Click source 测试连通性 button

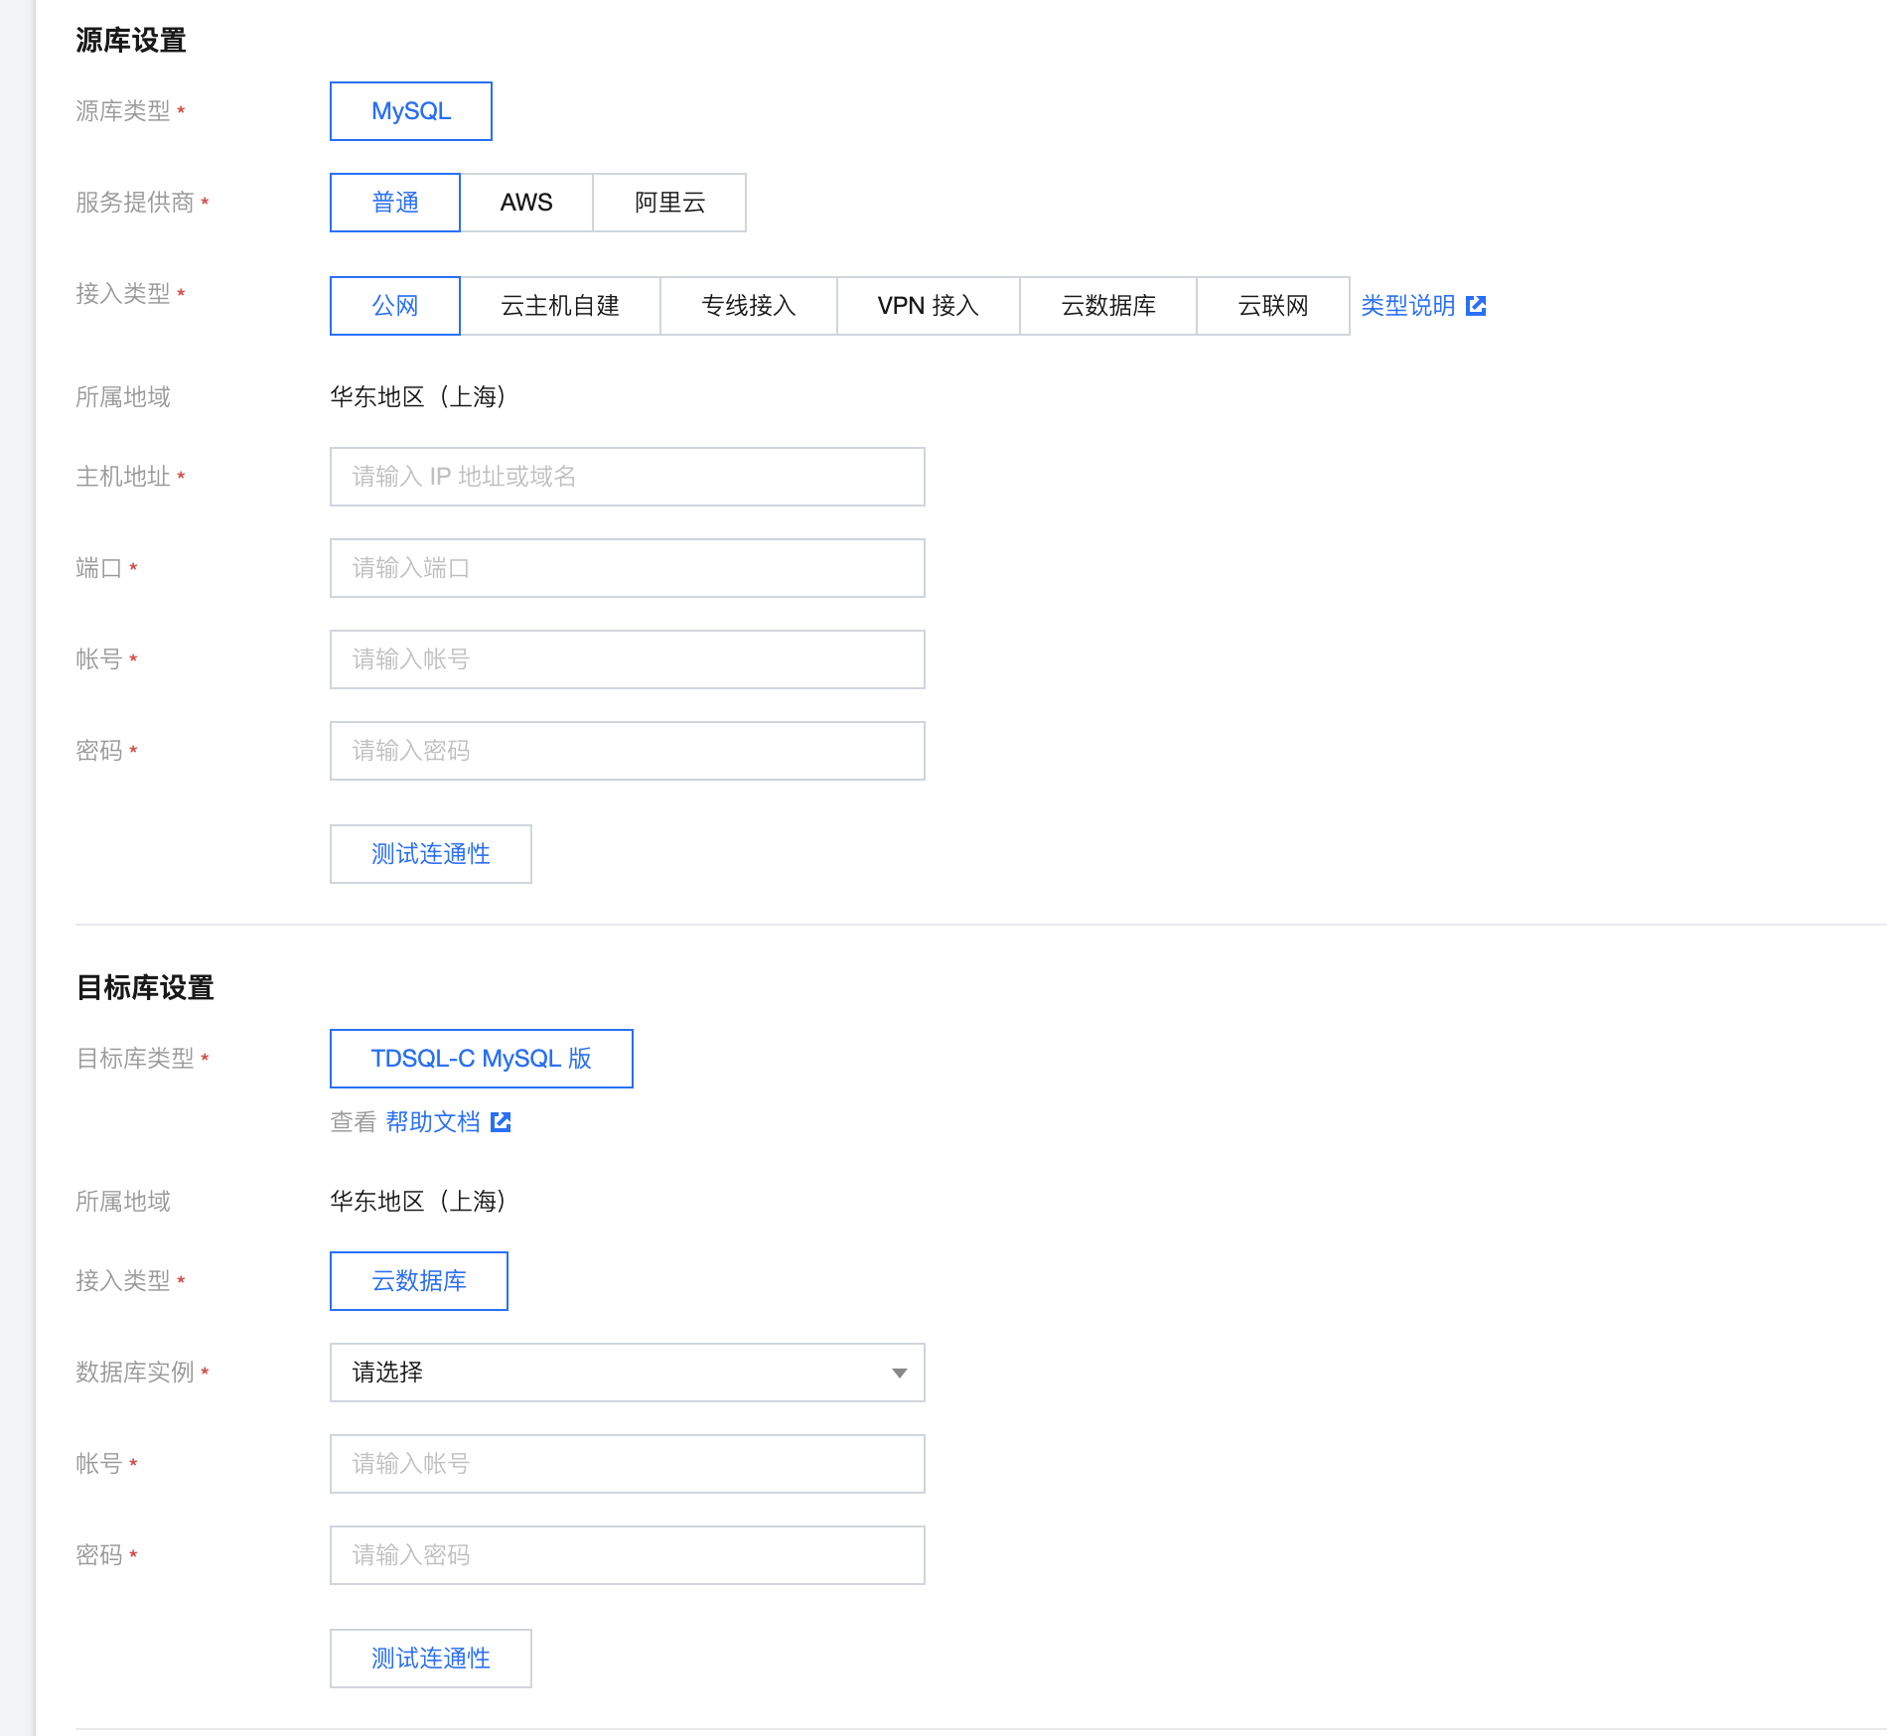pos(431,854)
